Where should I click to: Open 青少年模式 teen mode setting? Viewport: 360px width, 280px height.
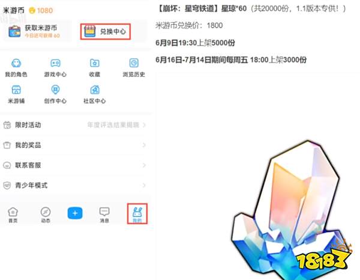74,185
